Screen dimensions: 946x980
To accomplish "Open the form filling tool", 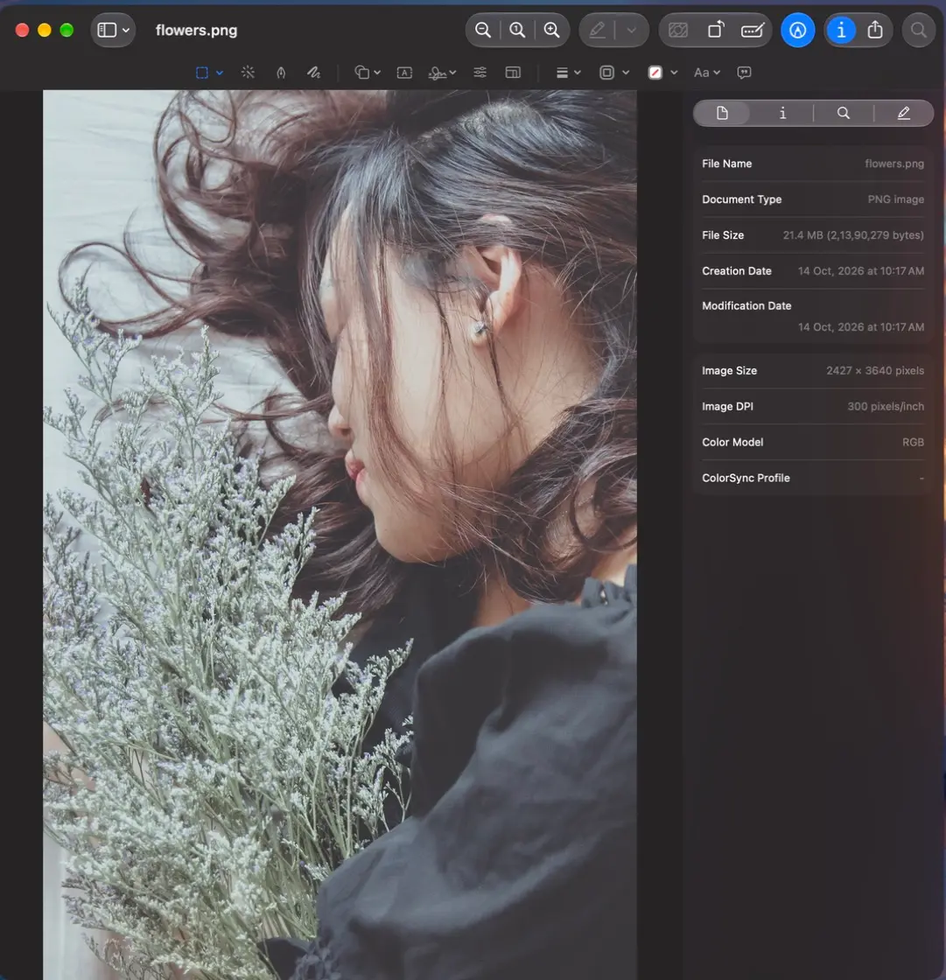I will pos(753,30).
